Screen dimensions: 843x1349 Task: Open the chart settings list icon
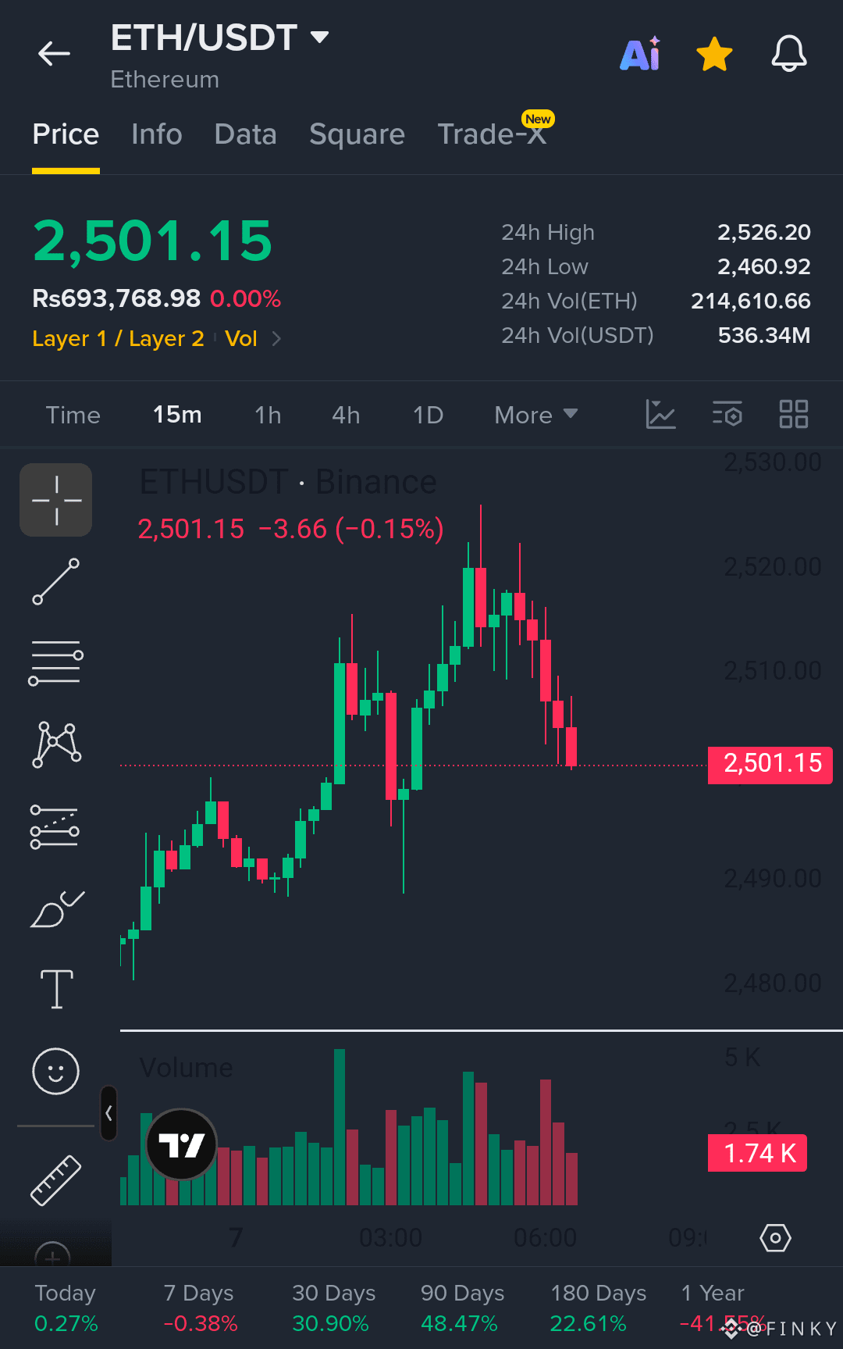[727, 414]
